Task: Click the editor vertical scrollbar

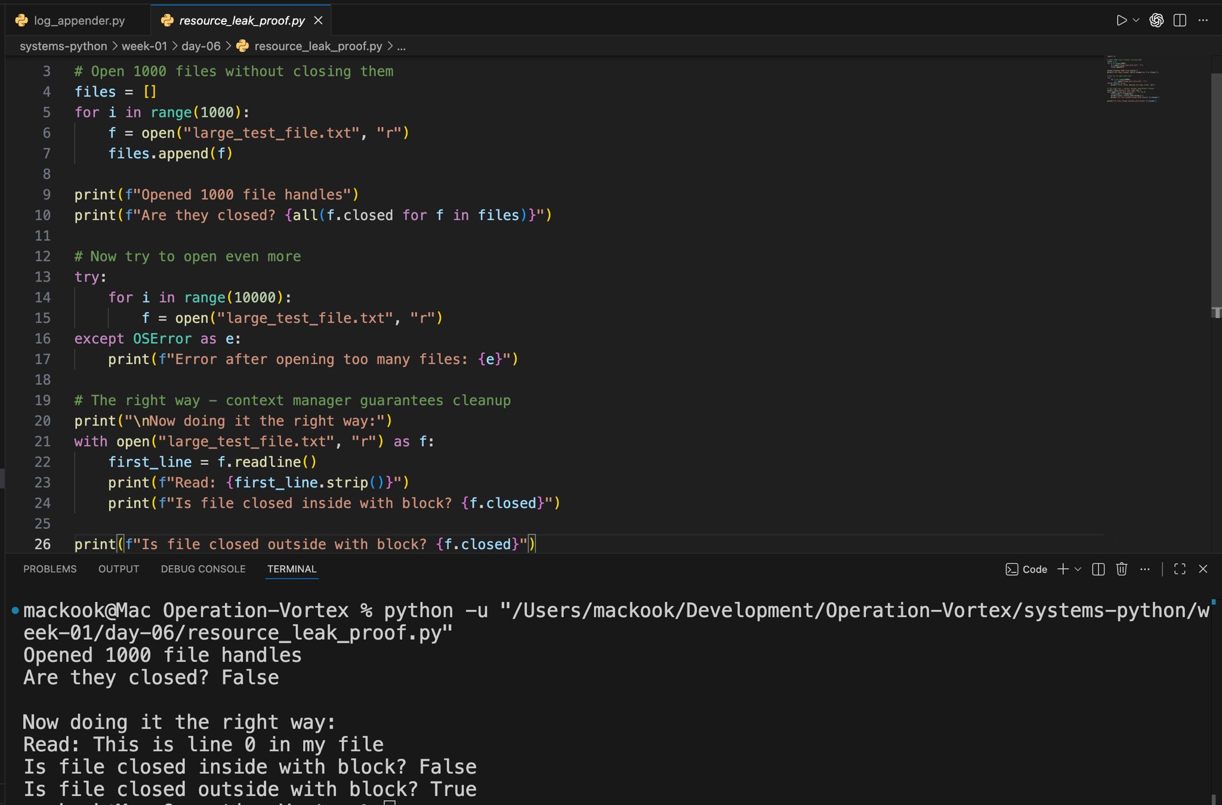Action: (1216, 191)
